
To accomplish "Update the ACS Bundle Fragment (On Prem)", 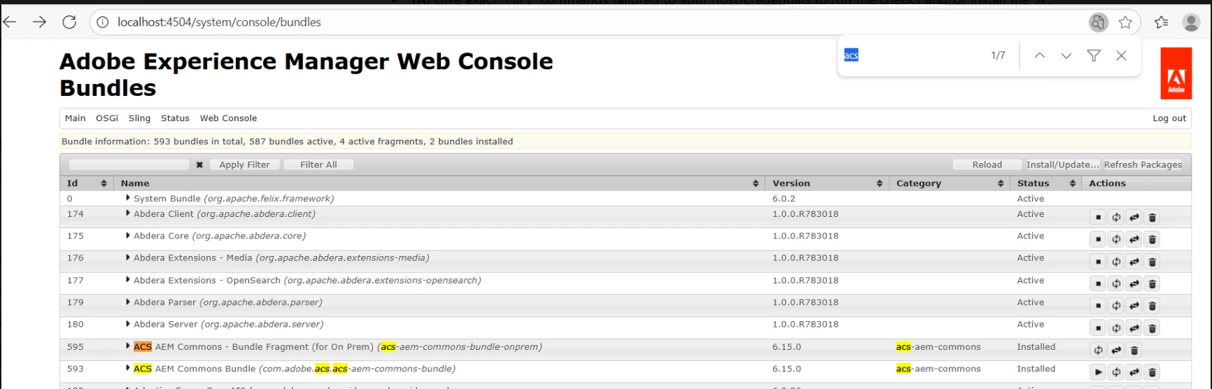I will tap(1116, 351).
